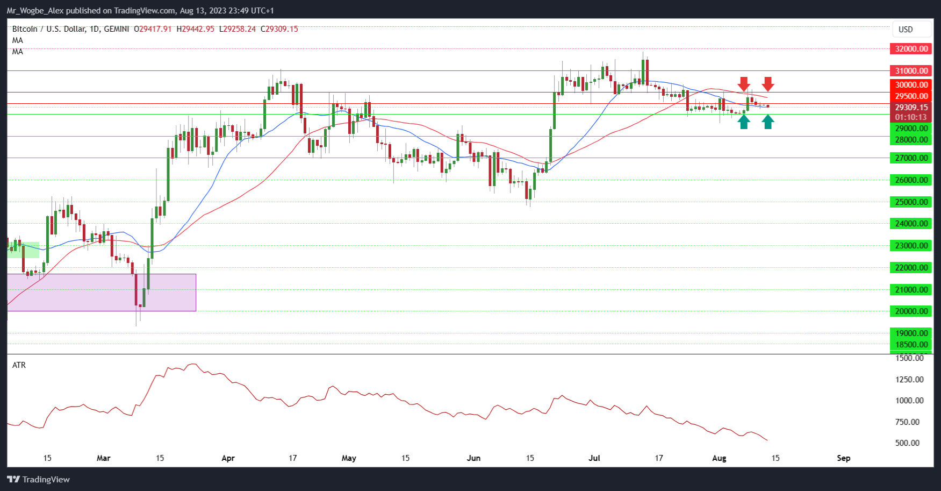Click the second MA indicator label
The height and width of the screenshot is (491, 941).
(x=18, y=52)
